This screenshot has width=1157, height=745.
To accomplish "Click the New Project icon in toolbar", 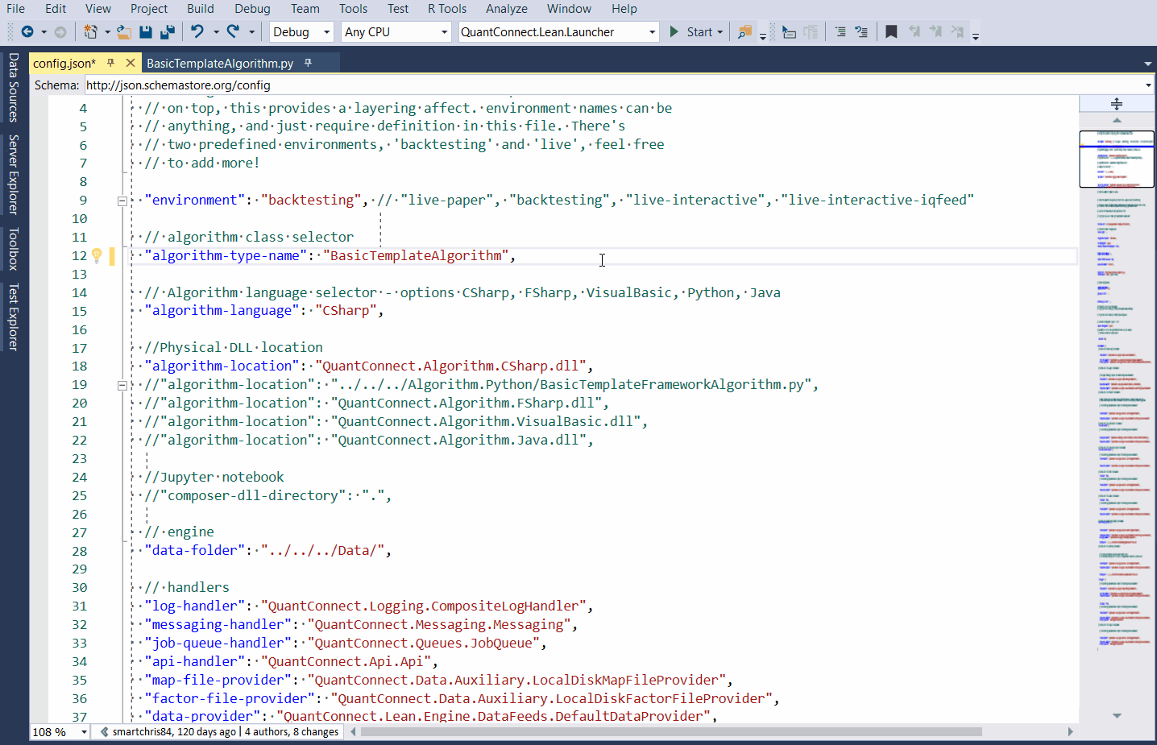I will pyautogui.click(x=90, y=32).
